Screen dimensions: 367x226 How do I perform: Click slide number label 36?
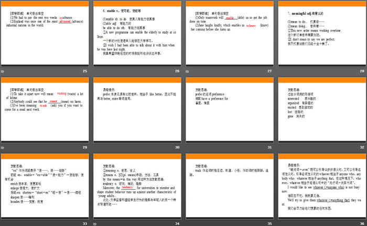point(362,224)
